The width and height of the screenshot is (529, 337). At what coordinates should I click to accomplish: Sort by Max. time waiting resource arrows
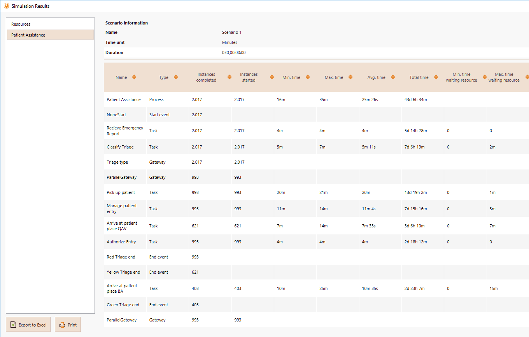coord(527,77)
